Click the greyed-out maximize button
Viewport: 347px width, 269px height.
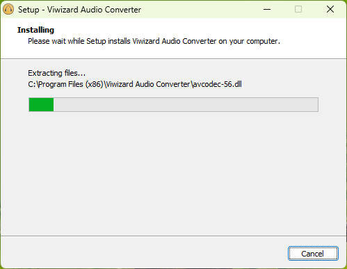[298, 9]
